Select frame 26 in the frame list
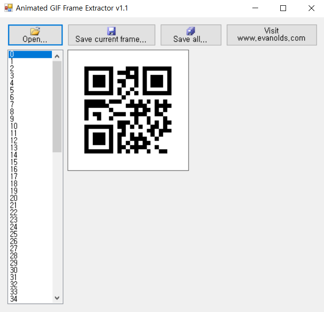 30,241
